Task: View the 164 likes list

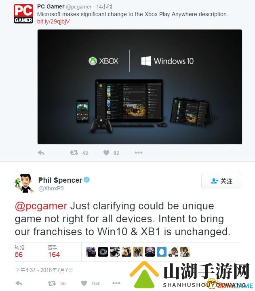Action: click(54, 251)
